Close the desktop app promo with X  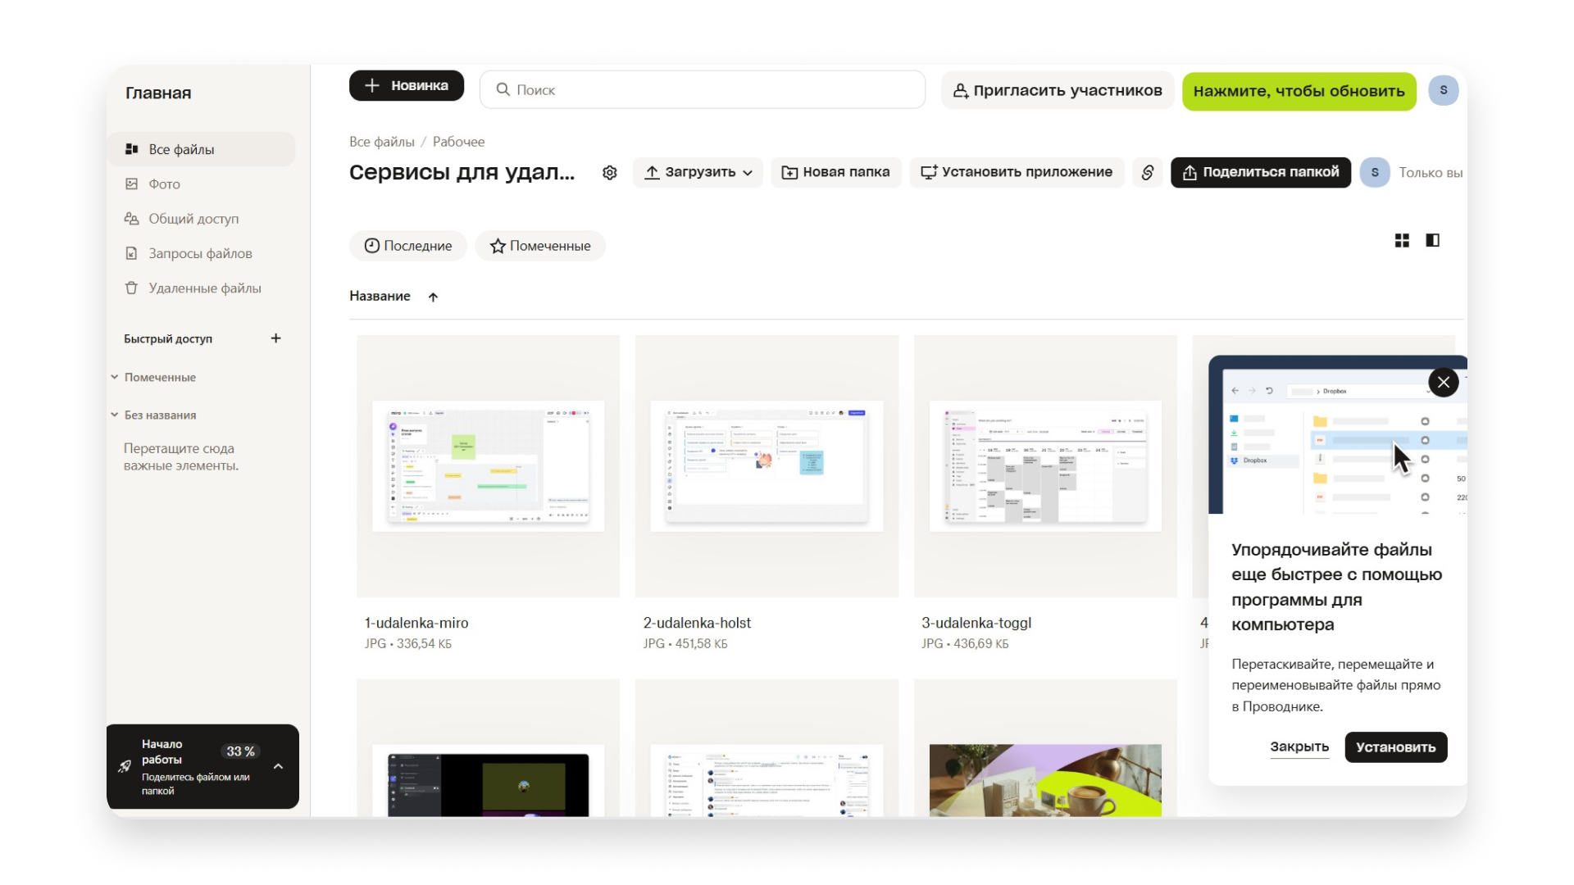pos(1443,382)
